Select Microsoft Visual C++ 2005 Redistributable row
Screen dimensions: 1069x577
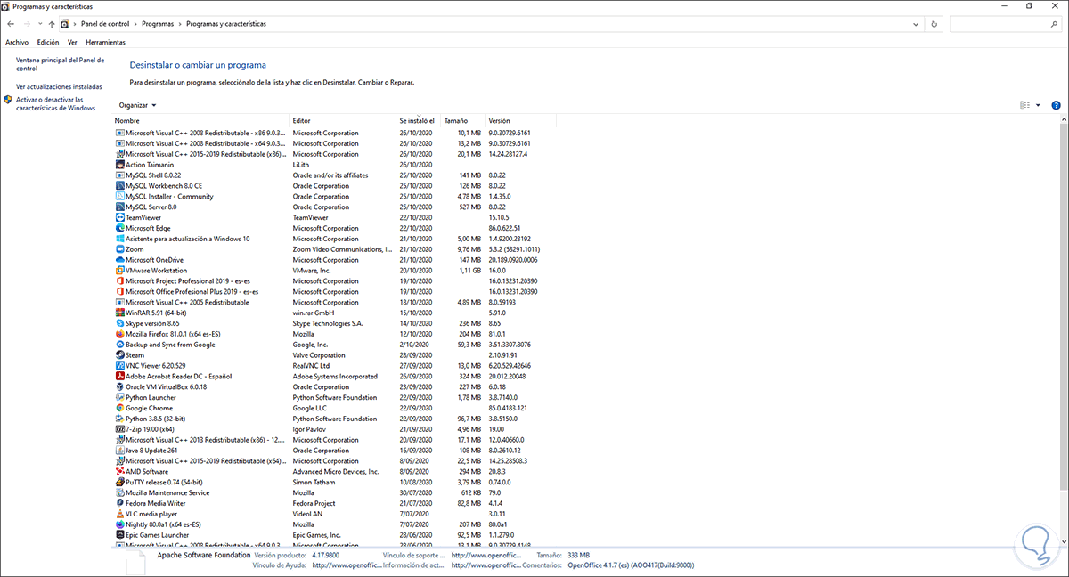click(x=335, y=303)
